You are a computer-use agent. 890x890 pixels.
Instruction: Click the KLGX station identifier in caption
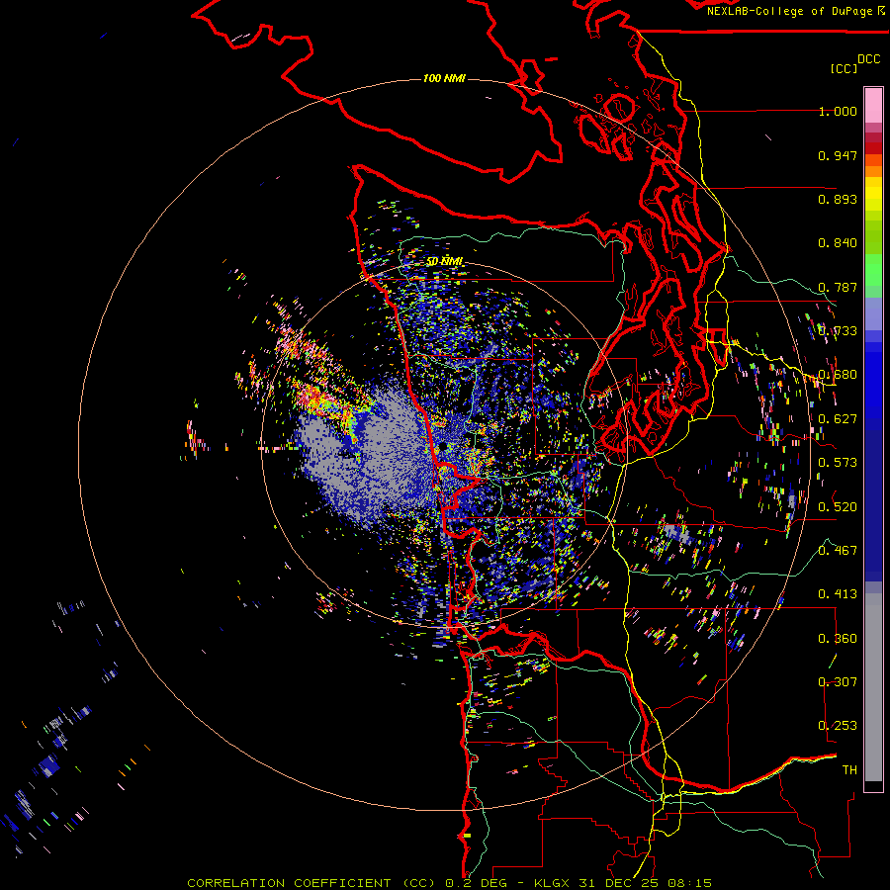[554, 883]
